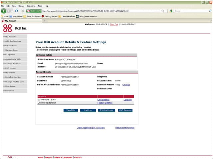Click the browser Back arrow button
Viewport: 213px width, 159px height.
[4, 11]
